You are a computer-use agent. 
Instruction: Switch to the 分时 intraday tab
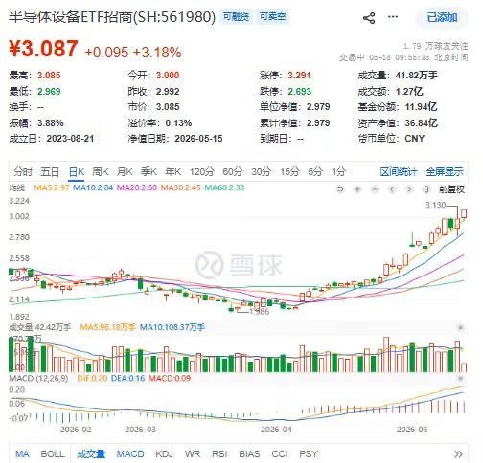tap(23, 172)
